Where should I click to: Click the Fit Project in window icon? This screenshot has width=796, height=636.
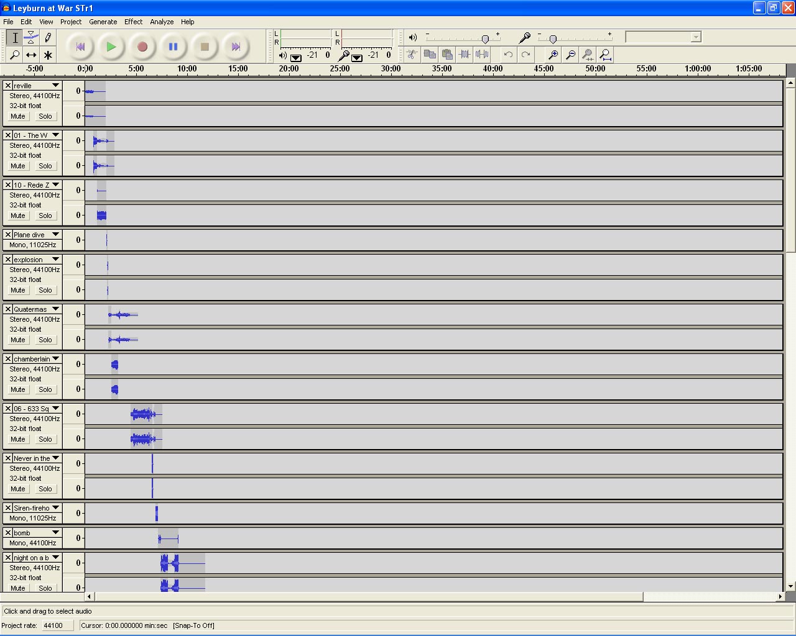pyautogui.click(x=604, y=55)
